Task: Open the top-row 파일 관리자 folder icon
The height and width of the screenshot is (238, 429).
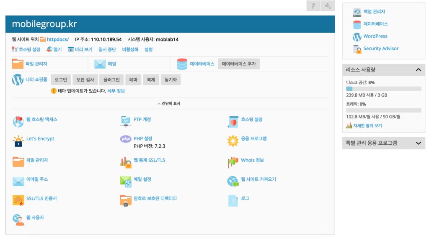Action: tap(18, 64)
